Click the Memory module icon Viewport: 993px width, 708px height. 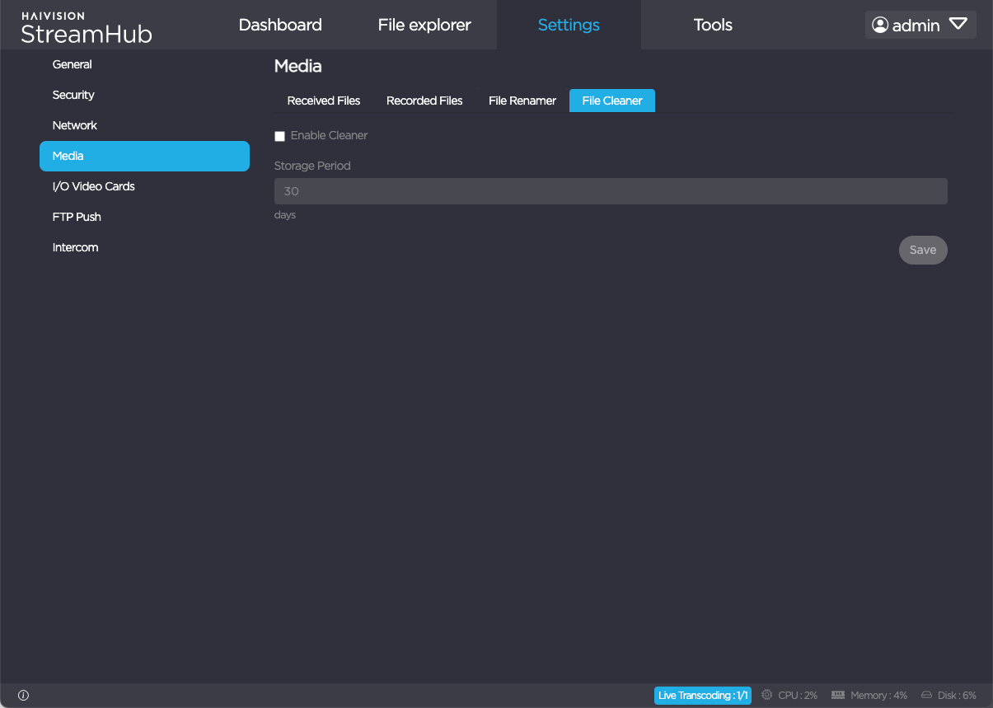click(838, 696)
